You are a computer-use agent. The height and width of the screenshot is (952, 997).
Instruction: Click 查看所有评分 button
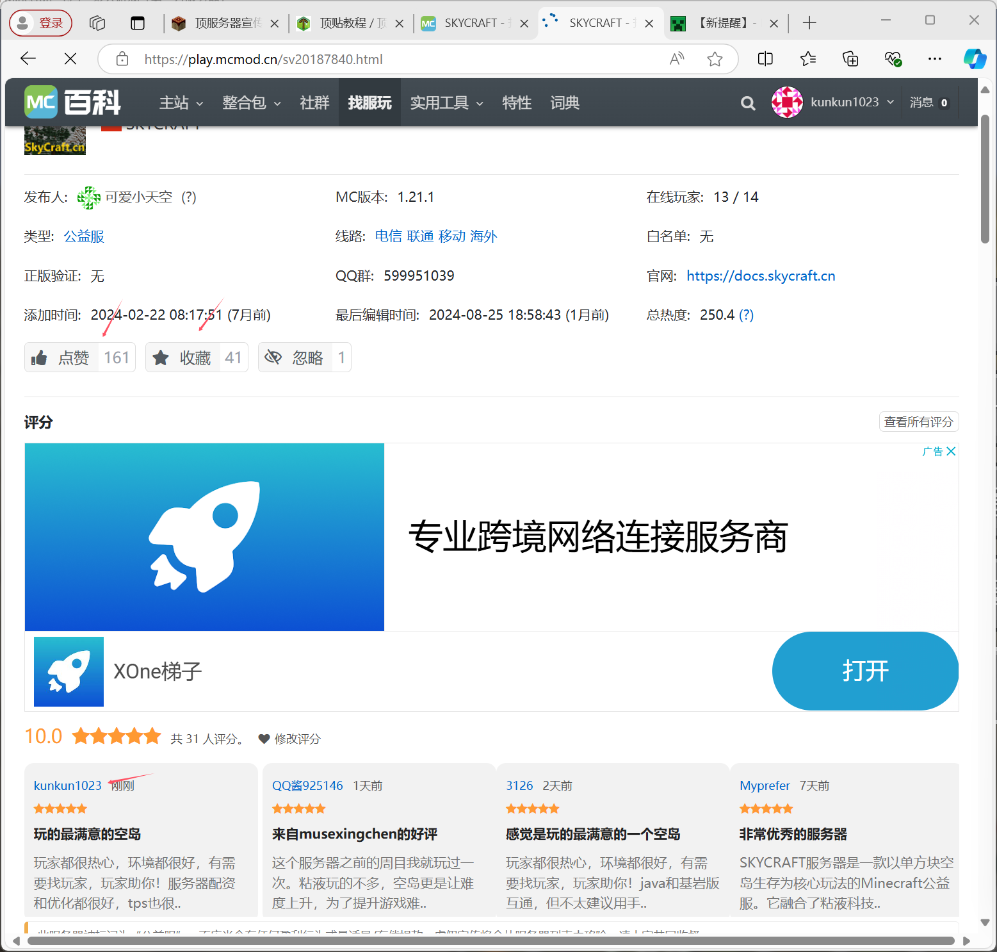(x=919, y=422)
